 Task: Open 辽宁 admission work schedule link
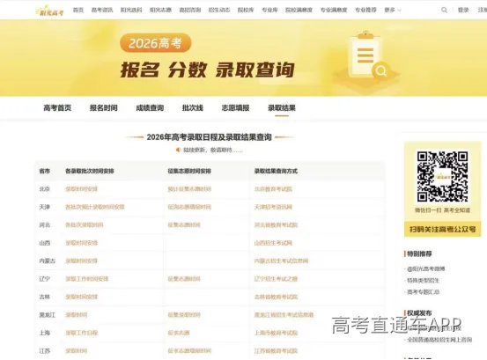coord(86,279)
